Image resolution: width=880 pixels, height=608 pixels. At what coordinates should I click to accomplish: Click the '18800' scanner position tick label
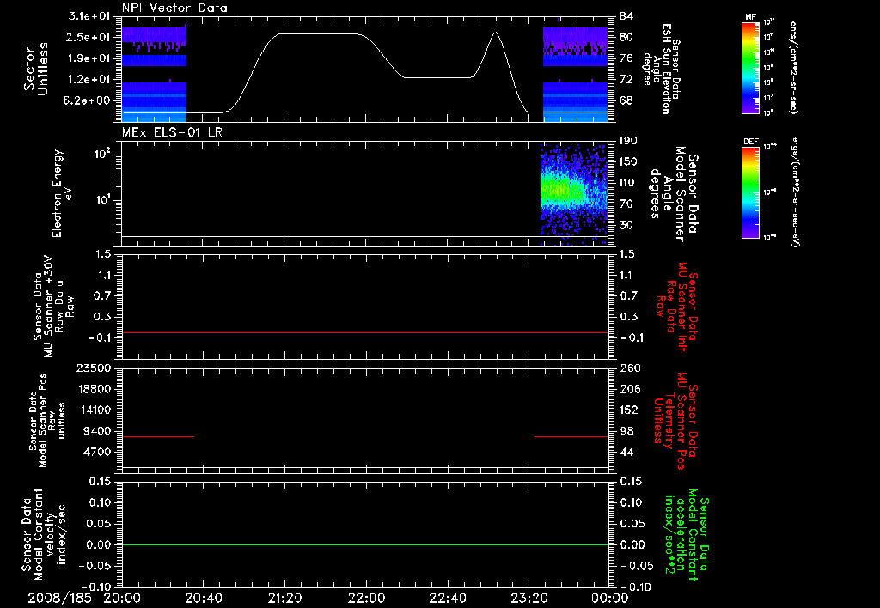tap(93, 389)
